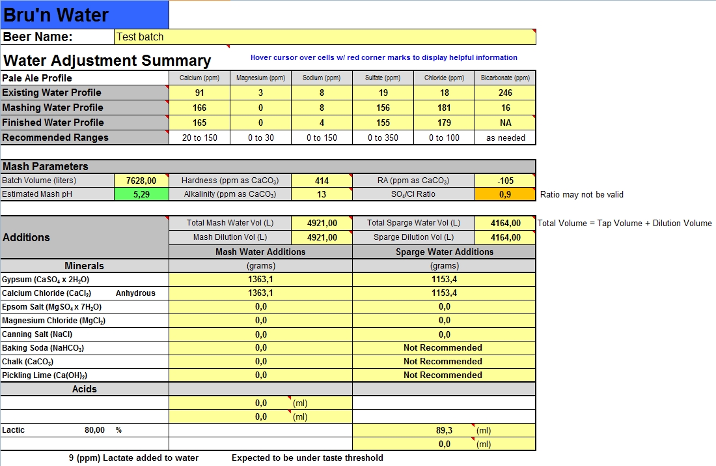
Task: Click the Beer Name field containing Test batch
Action: (x=324, y=37)
